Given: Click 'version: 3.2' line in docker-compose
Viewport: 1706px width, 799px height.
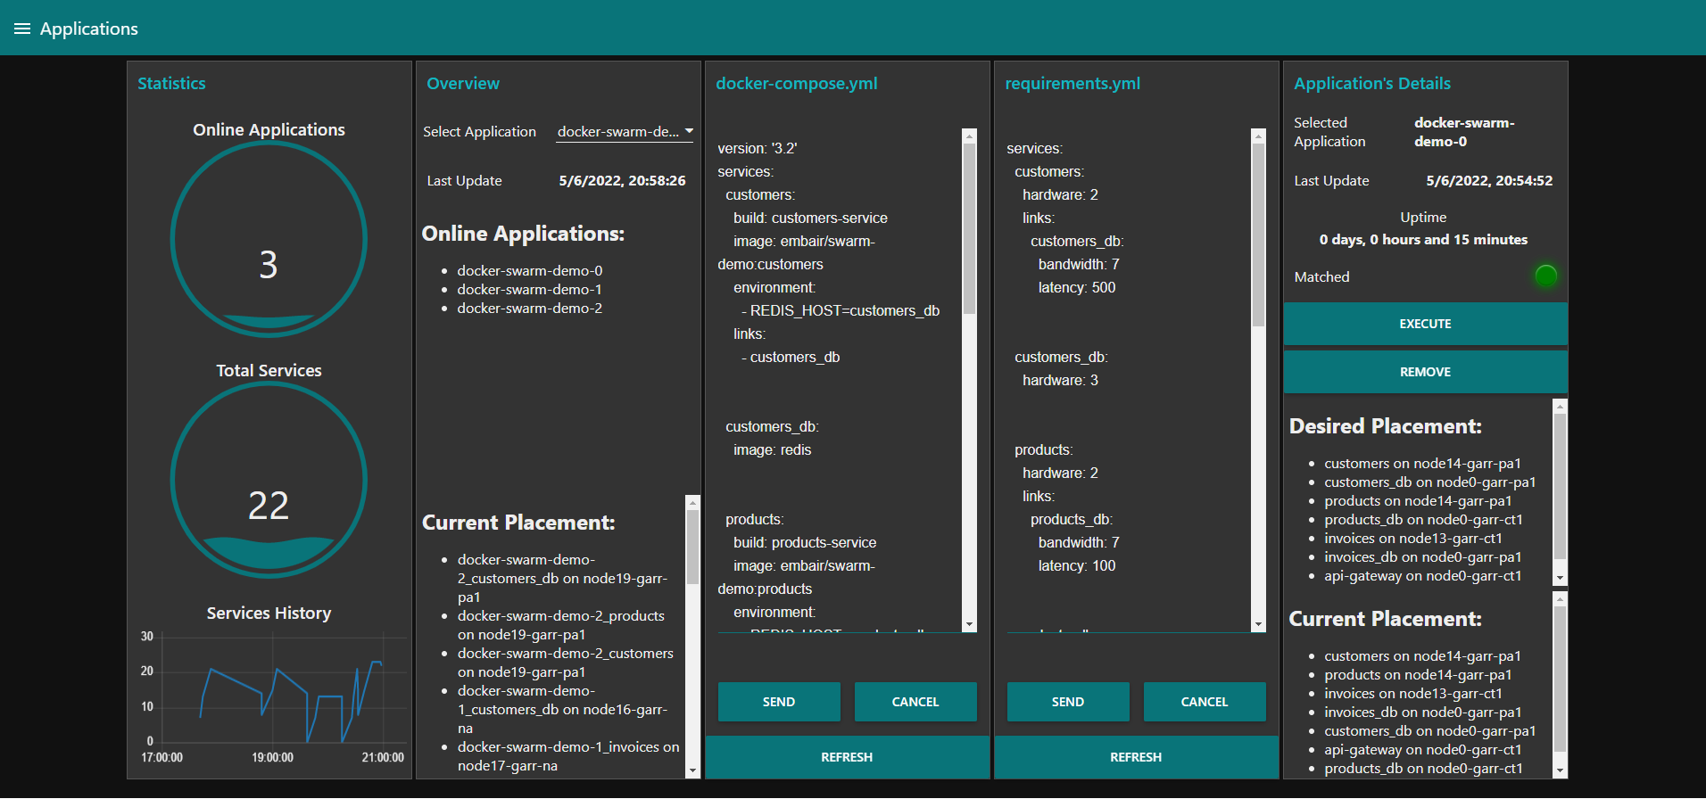Looking at the screenshot, I should pos(758,148).
